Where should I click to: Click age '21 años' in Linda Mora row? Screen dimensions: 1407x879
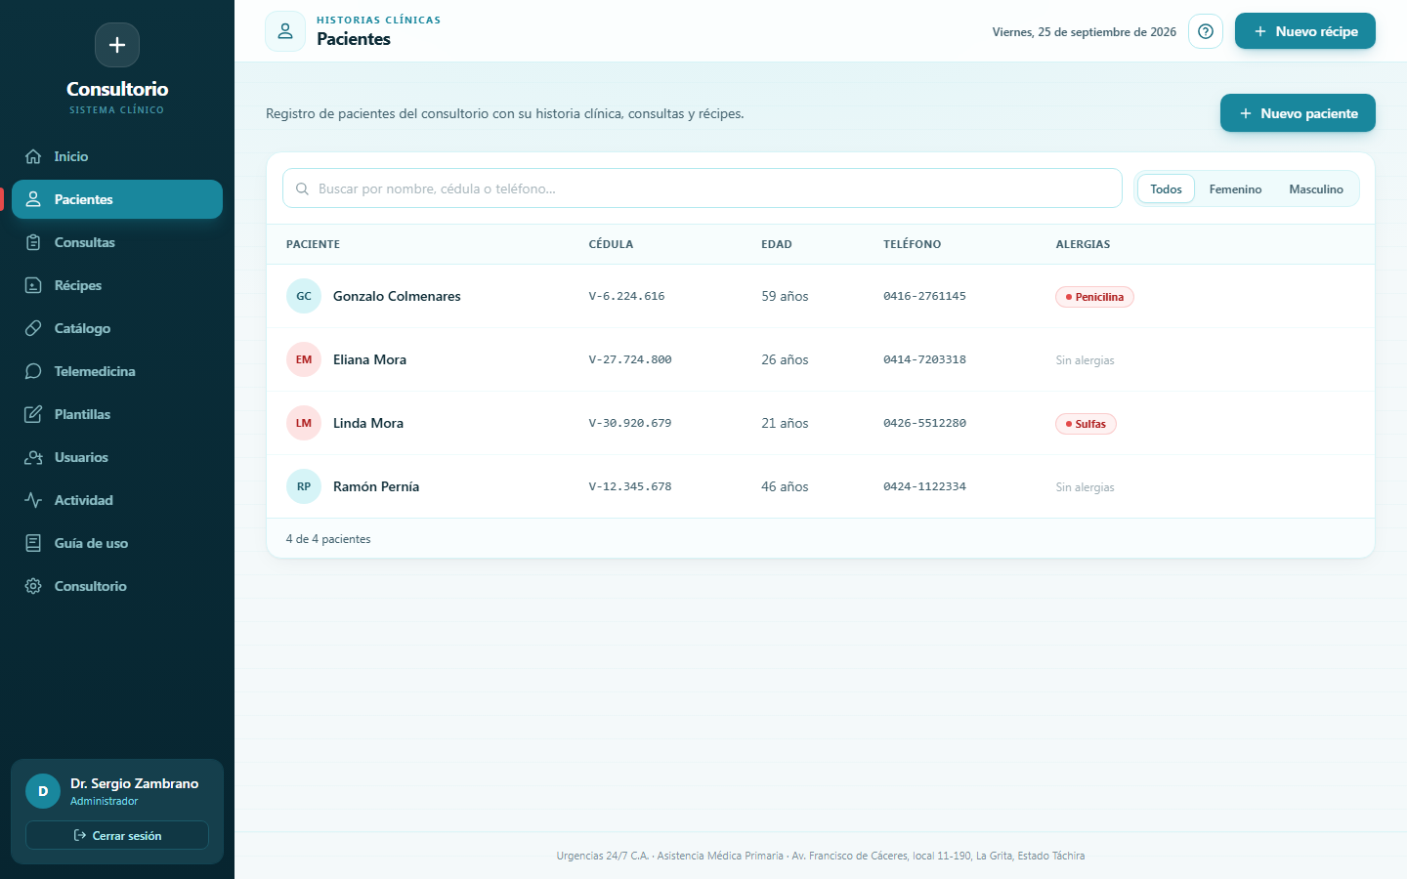point(785,423)
